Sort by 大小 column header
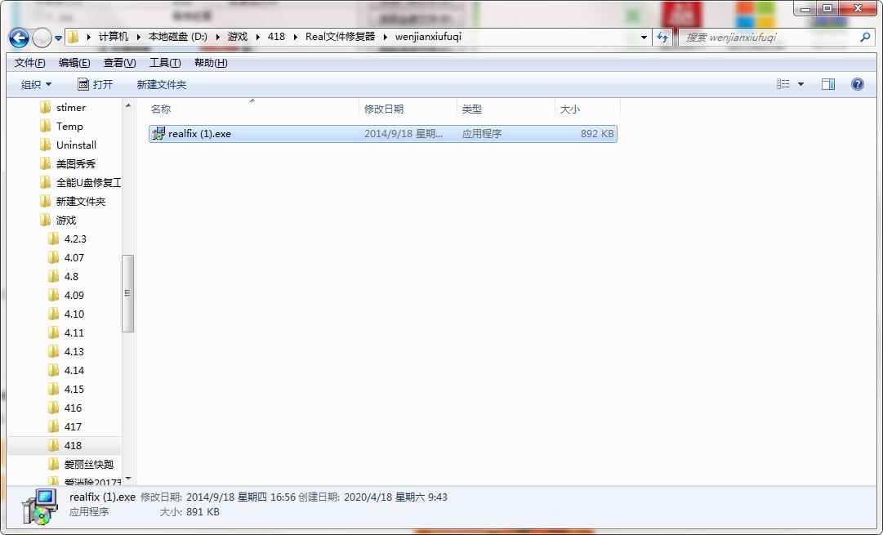 (570, 109)
